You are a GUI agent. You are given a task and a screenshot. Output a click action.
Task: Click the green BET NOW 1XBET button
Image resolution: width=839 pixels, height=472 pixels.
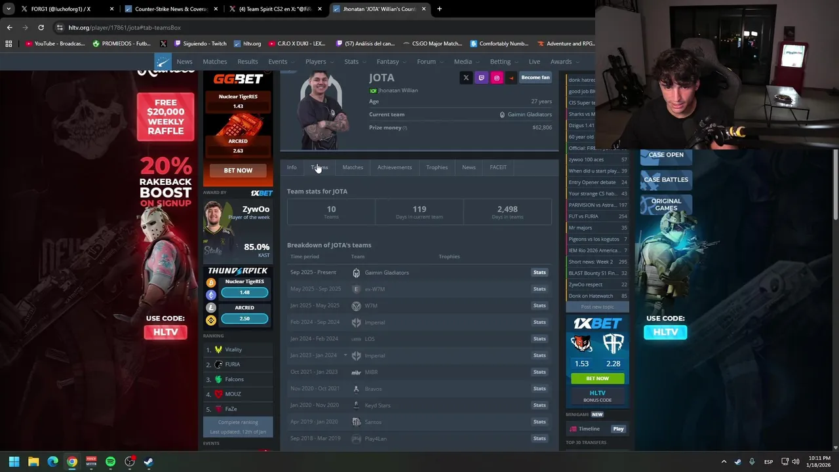598,378
